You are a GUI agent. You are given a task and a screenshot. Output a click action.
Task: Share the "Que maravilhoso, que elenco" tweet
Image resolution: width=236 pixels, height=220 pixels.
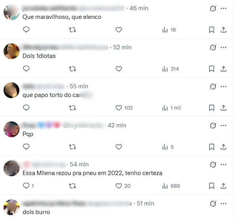tap(223, 30)
